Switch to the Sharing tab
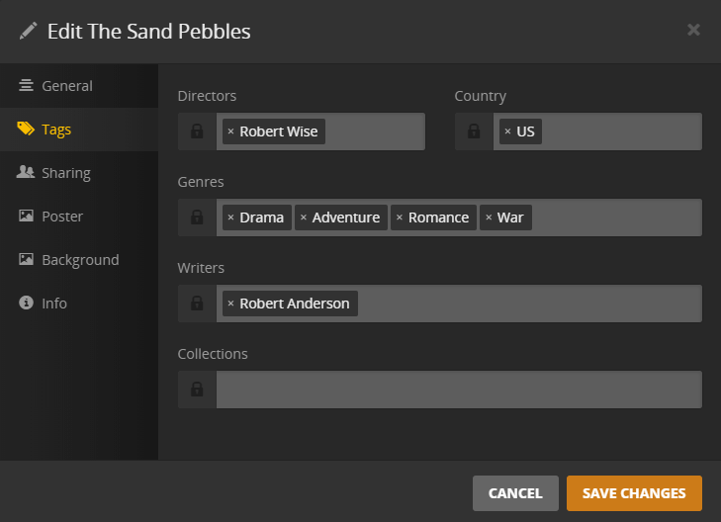The width and height of the screenshot is (721, 522). tap(65, 173)
